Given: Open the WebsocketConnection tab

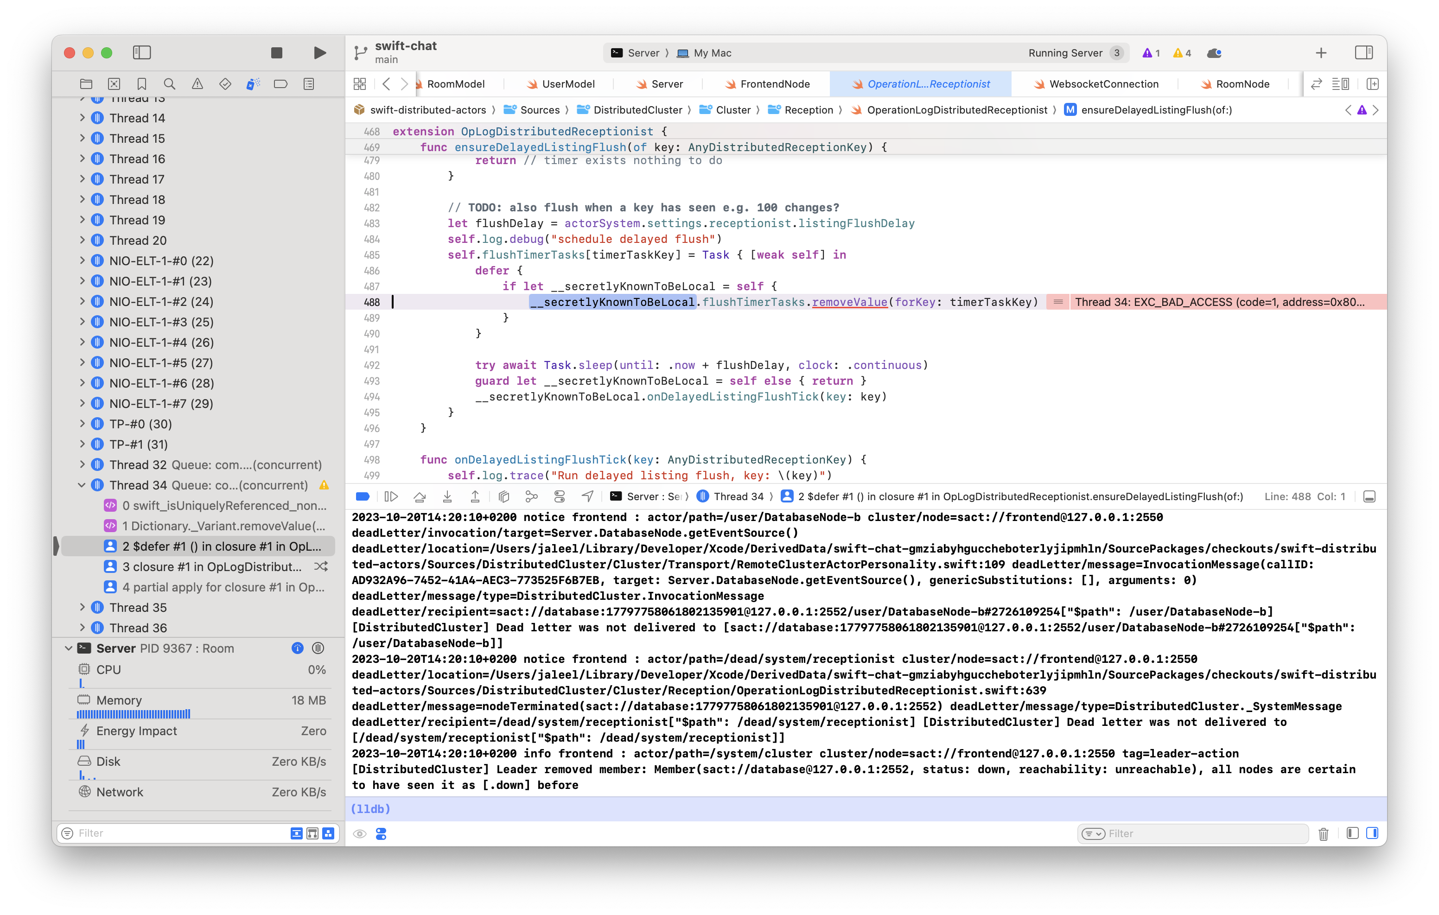Looking at the screenshot, I should pos(1100,84).
